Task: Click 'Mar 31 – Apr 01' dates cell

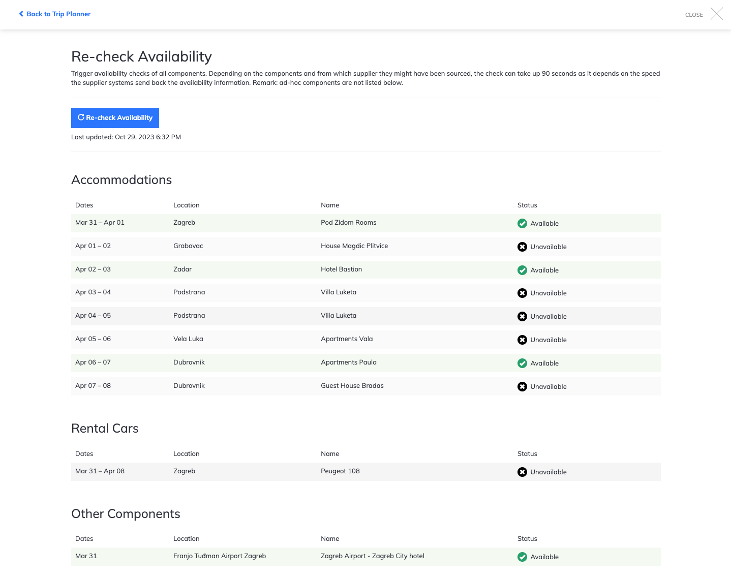Action: tap(100, 223)
